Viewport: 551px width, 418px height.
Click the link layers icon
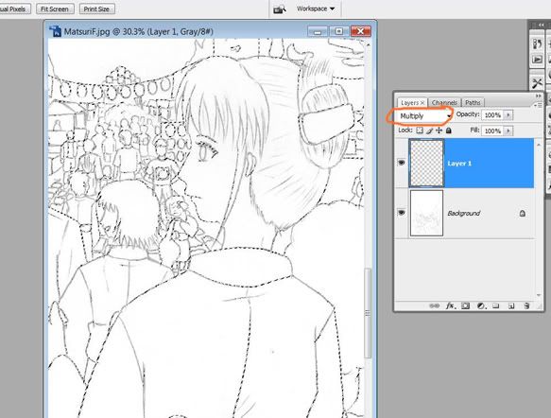435,305
